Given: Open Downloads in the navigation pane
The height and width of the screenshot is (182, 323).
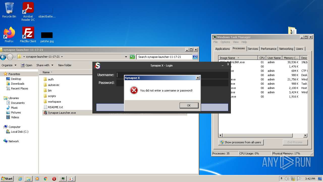Looking at the screenshot, I should (x=17, y=84).
